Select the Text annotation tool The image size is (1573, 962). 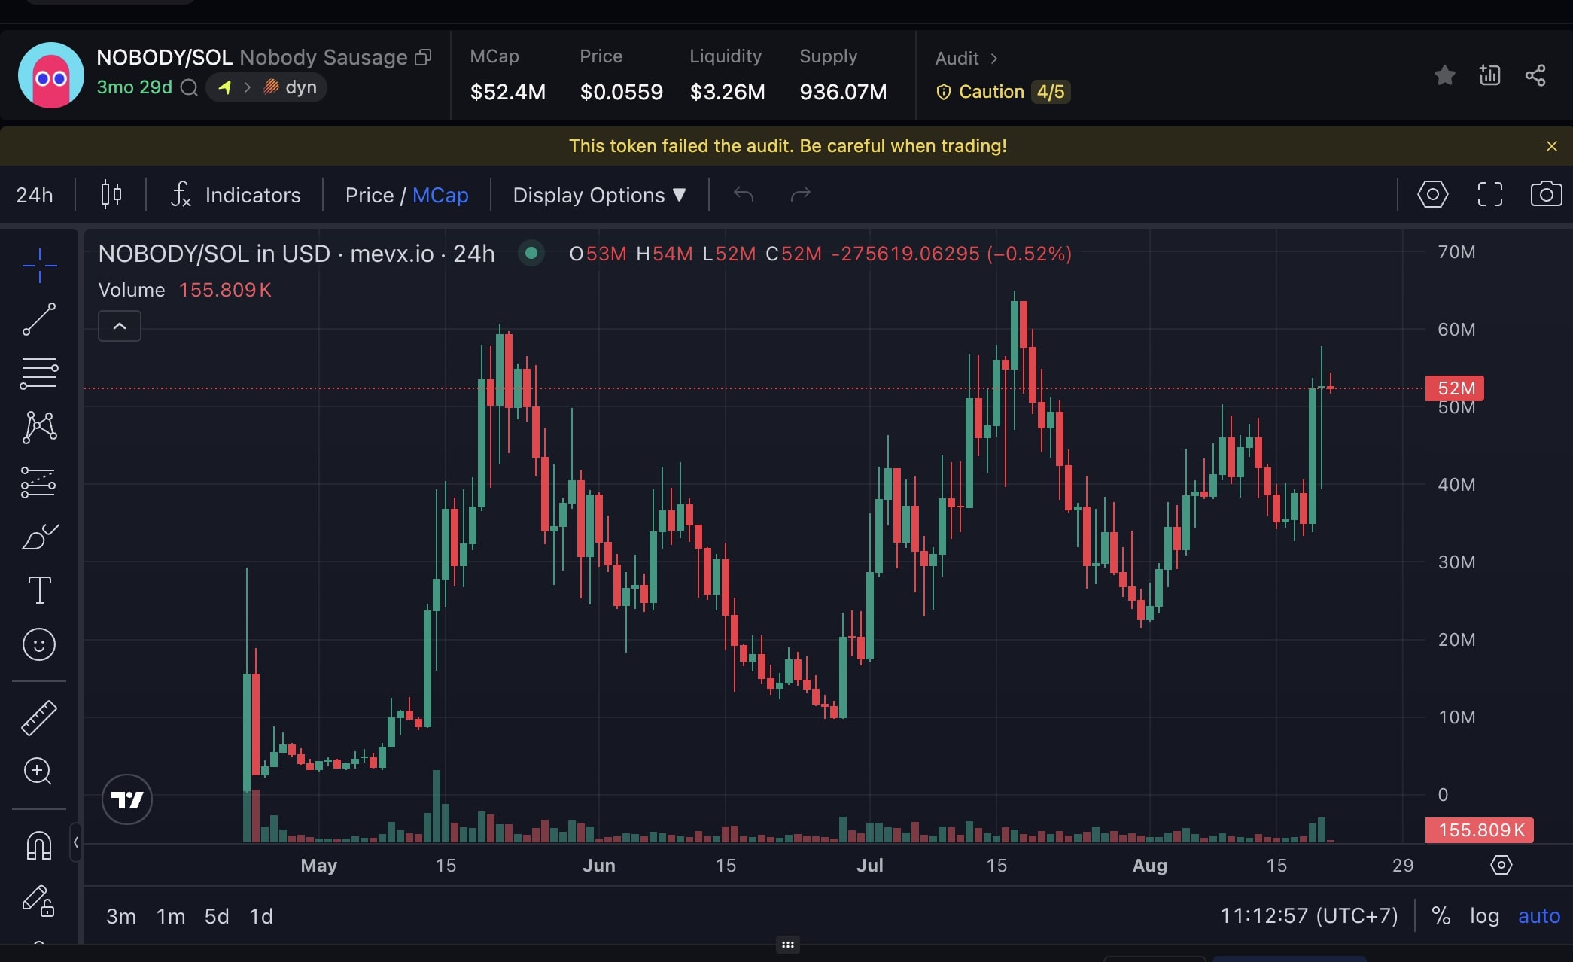pos(39,590)
